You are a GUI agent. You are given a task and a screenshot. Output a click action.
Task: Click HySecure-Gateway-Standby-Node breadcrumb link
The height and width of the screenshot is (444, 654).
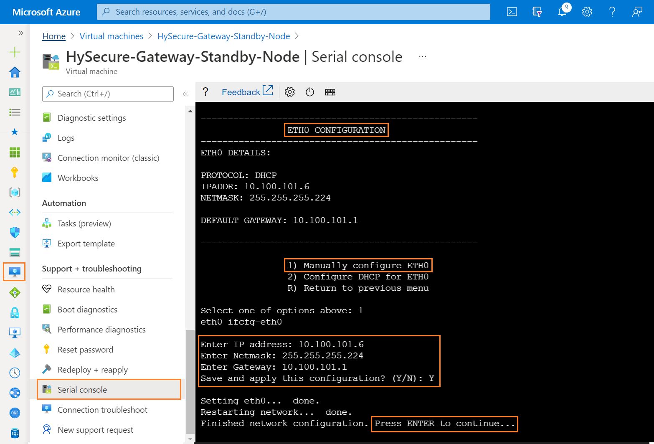[x=223, y=36]
